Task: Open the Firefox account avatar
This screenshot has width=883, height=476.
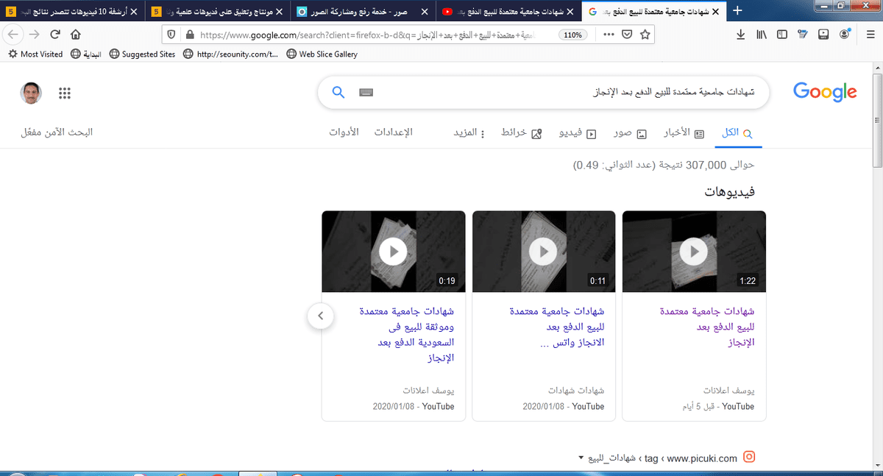Action: [x=845, y=35]
